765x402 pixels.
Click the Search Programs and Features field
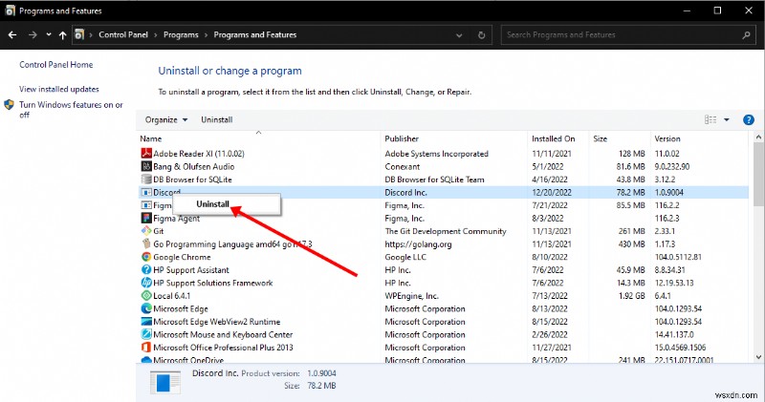[x=622, y=35]
